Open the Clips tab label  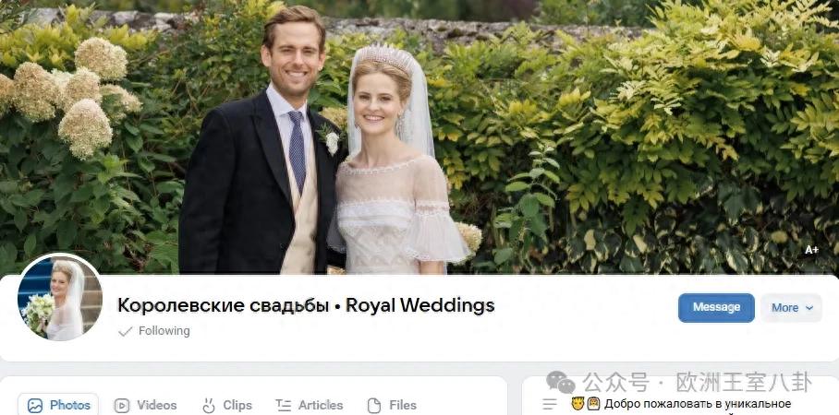[237, 406]
